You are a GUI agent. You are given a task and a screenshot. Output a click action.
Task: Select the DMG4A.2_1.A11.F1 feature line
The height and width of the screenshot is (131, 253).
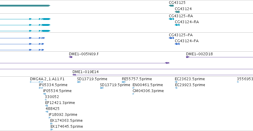37,82
